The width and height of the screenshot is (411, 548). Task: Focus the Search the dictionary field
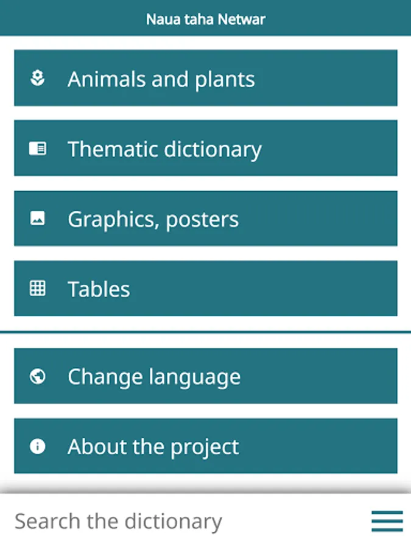tap(189, 521)
